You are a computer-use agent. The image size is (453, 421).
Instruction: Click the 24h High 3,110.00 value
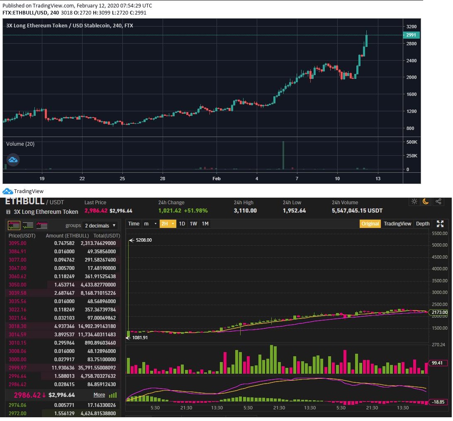pyautogui.click(x=245, y=211)
